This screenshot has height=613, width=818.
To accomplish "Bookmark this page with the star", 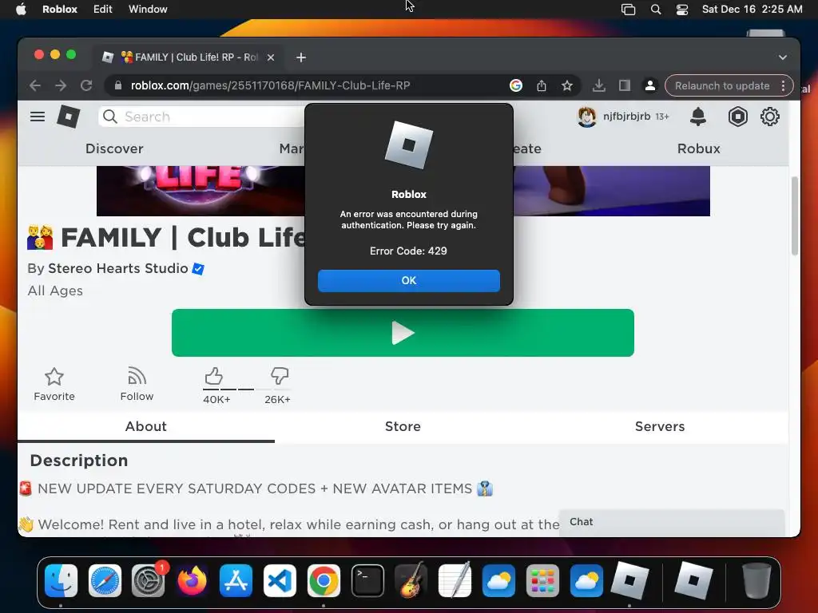I will pos(567,85).
